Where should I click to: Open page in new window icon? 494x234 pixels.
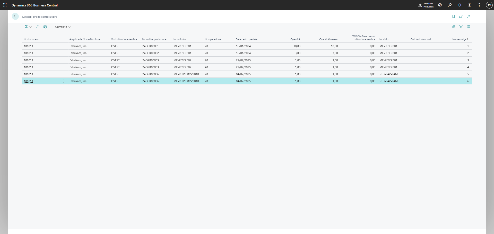pos(461,17)
